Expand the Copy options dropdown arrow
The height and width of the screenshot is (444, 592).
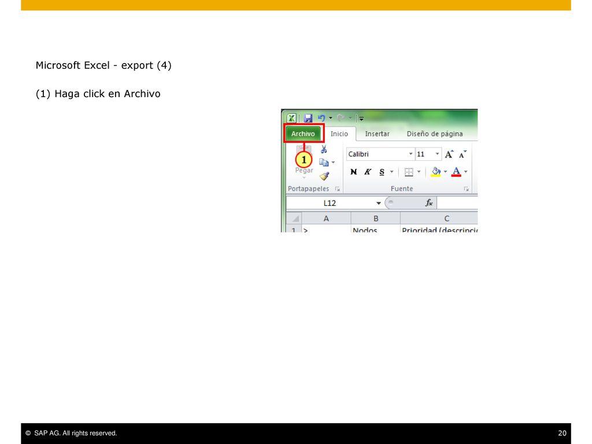(333, 162)
